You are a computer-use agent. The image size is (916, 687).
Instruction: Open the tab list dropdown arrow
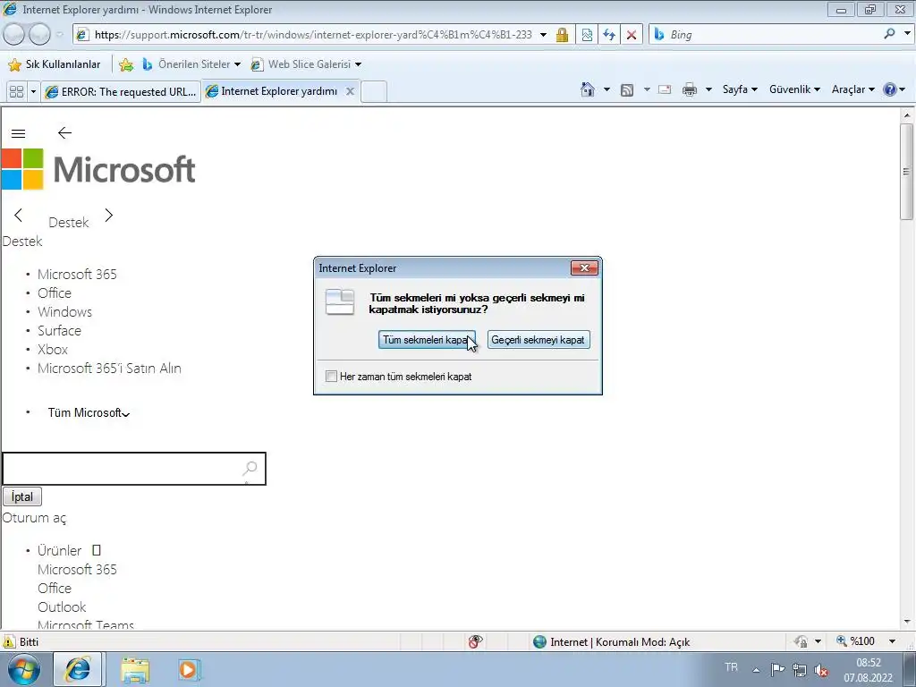tap(33, 92)
